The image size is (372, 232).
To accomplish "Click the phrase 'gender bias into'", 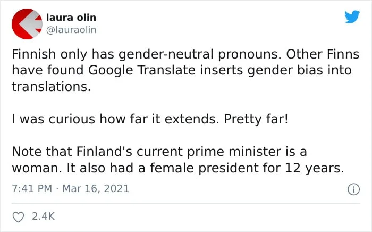I will 299,71.
